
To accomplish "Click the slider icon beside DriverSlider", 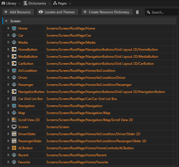I will 14,134.
